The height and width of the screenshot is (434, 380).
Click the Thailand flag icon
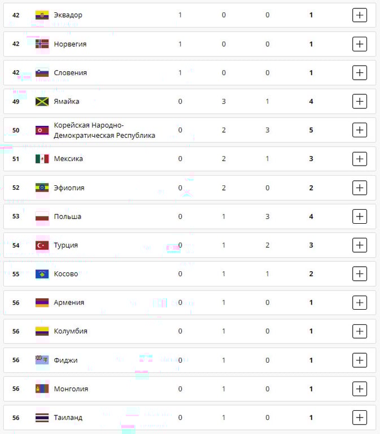42,418
